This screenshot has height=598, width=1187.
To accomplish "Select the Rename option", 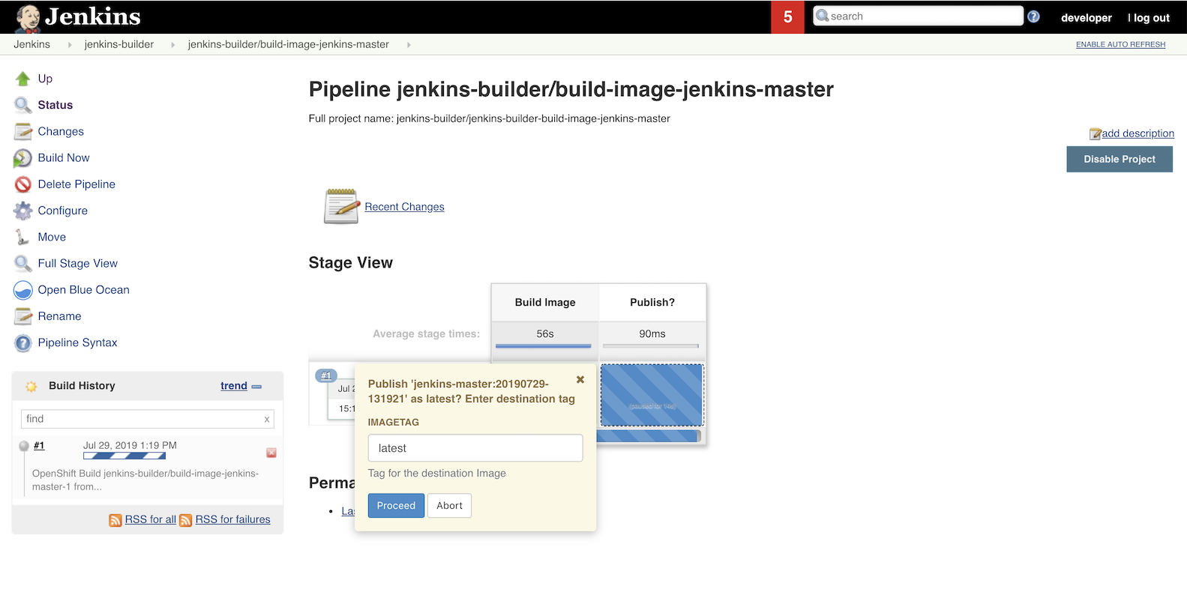I will (60, 316).
